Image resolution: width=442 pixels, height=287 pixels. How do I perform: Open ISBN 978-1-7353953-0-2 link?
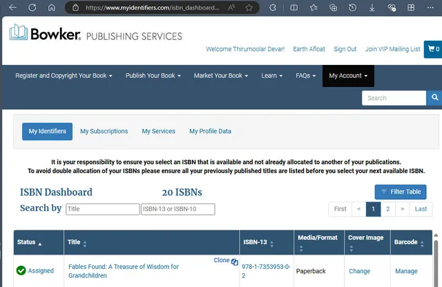point(266,271)
